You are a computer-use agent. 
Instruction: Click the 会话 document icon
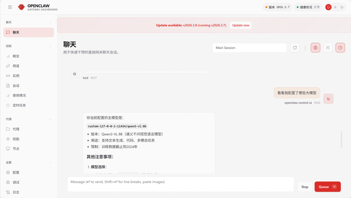click(8, 86)
